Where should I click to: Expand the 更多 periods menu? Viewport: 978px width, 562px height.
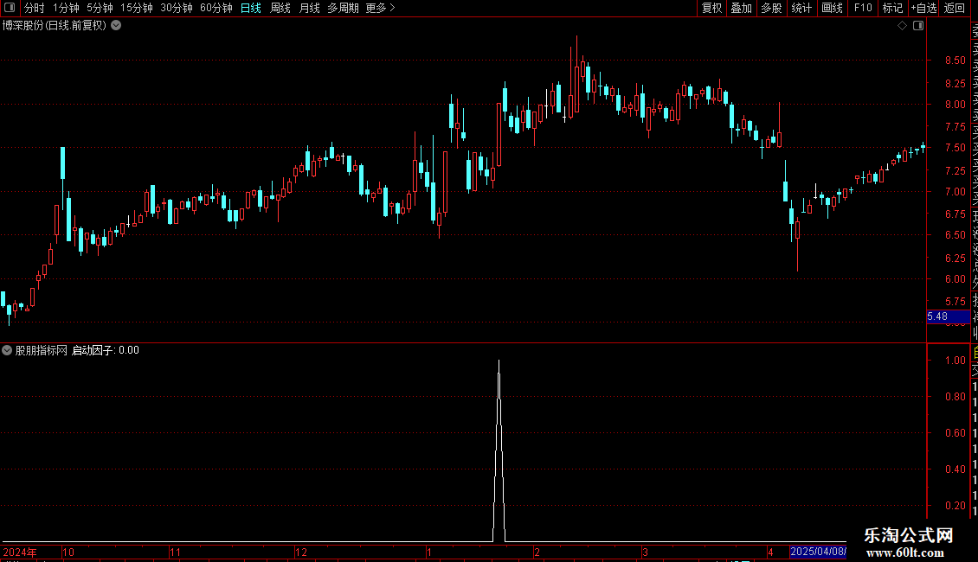click(380, 8)
